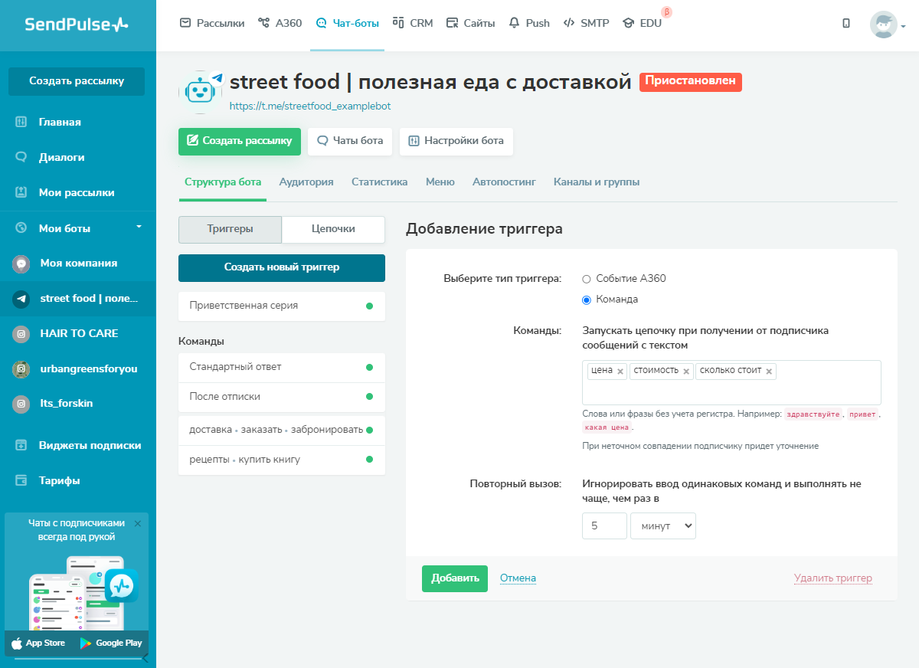Click status dot of После отписки
The width and height of the screenshot is (919, 668).
click(369, 397)
